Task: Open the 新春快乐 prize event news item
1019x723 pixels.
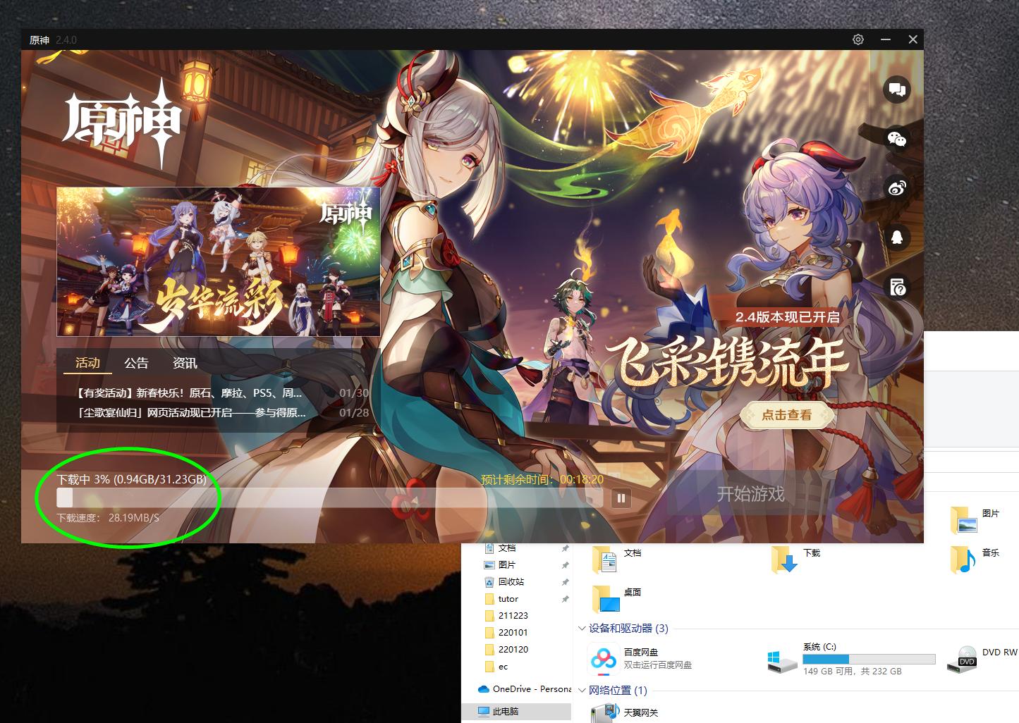Action: tap(223, 393)
